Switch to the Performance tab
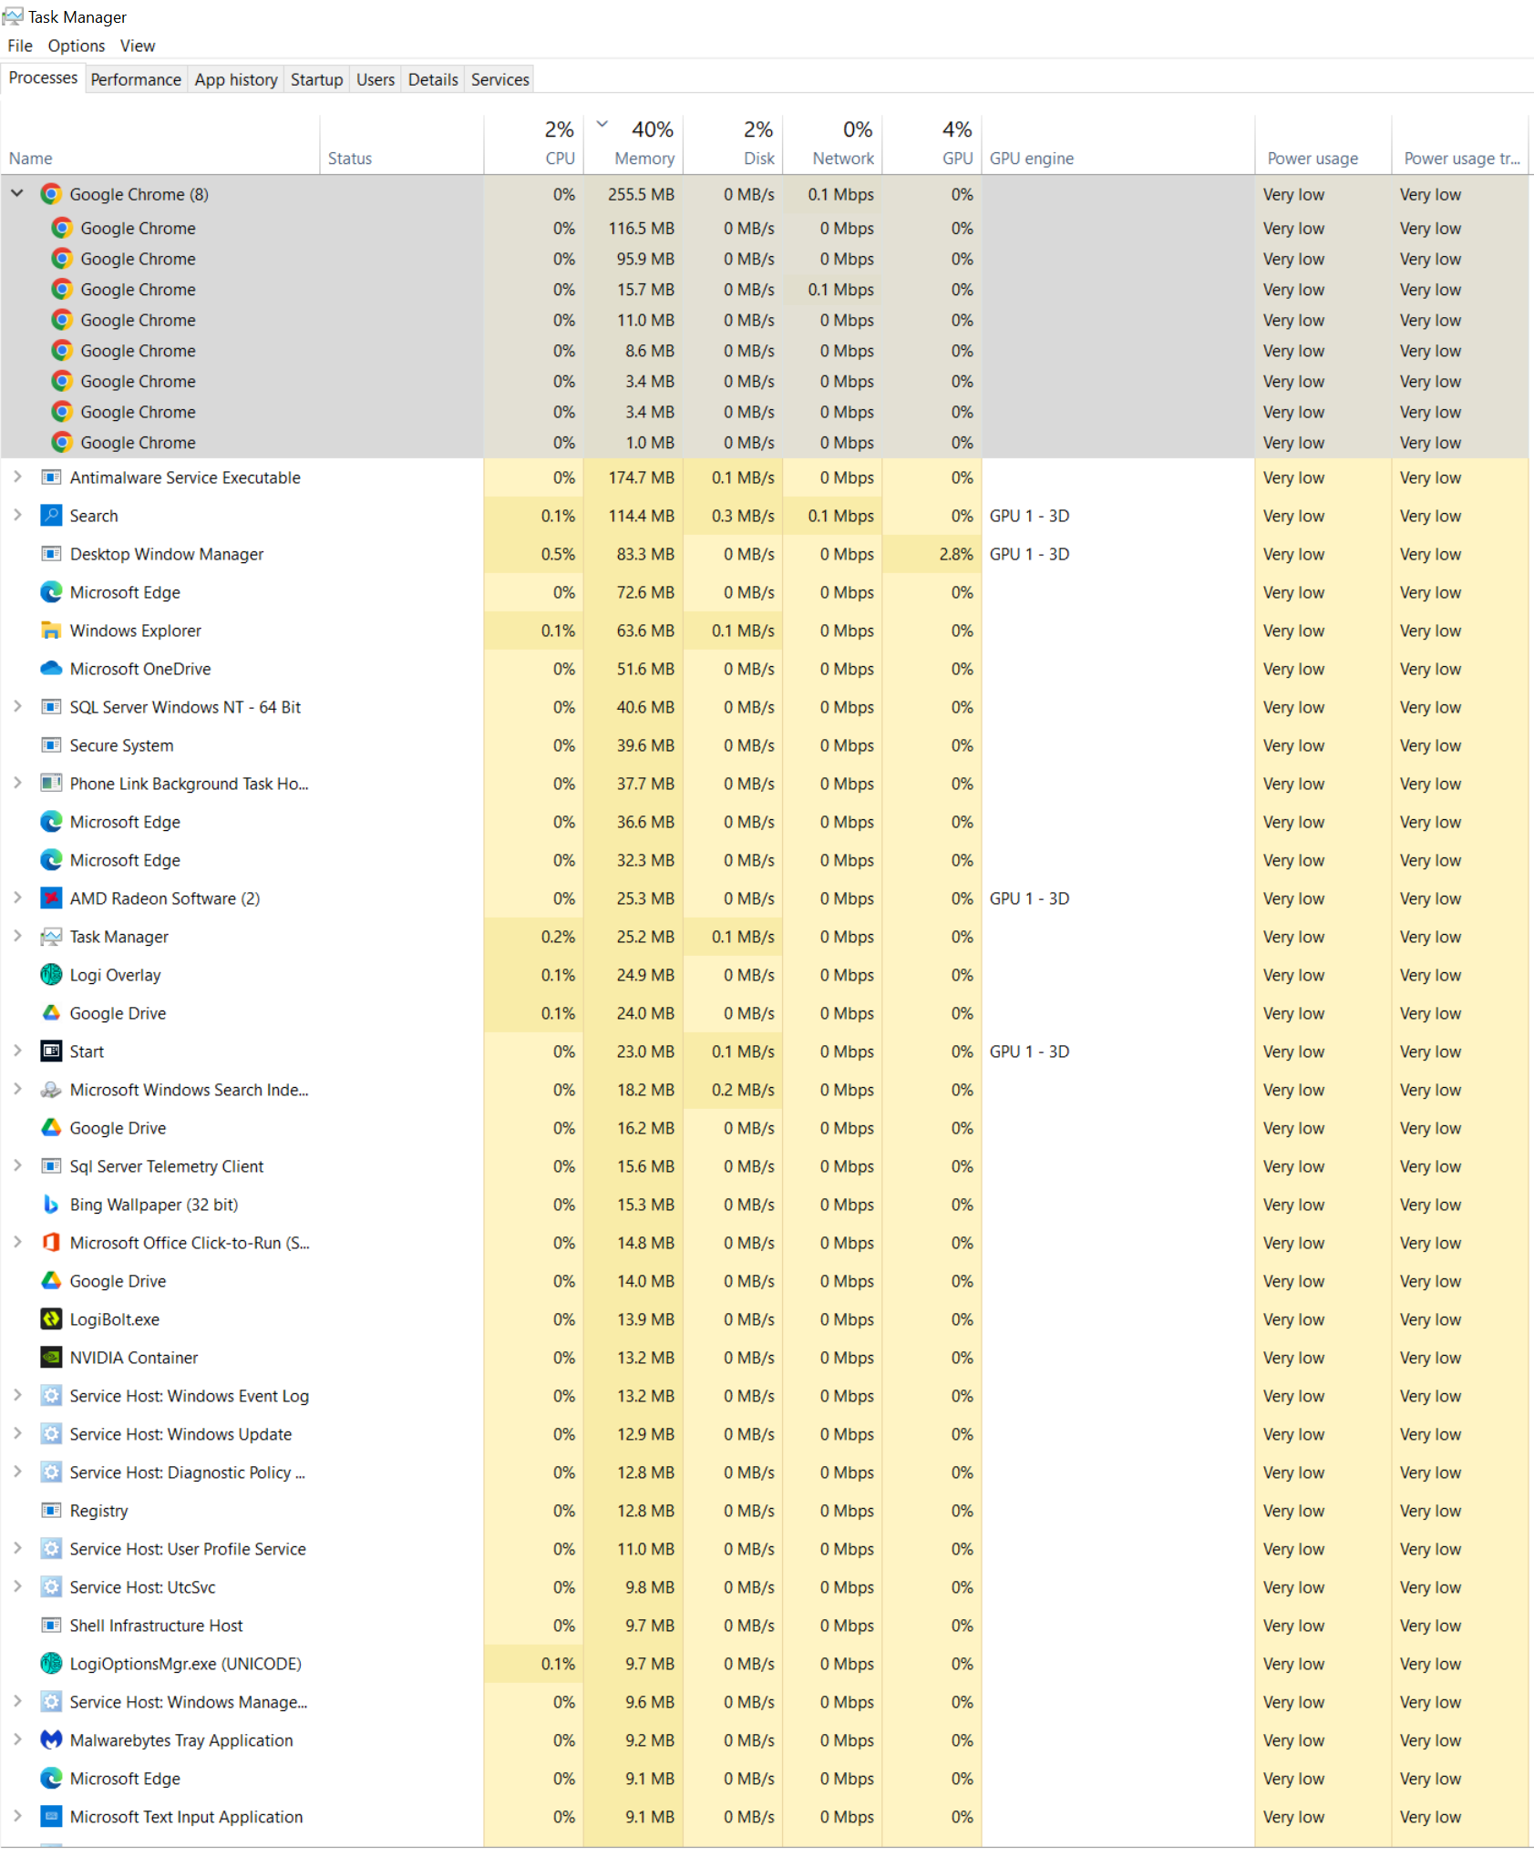The image size is (1534, 1867). pyautogui.click(x=136, y=79)
